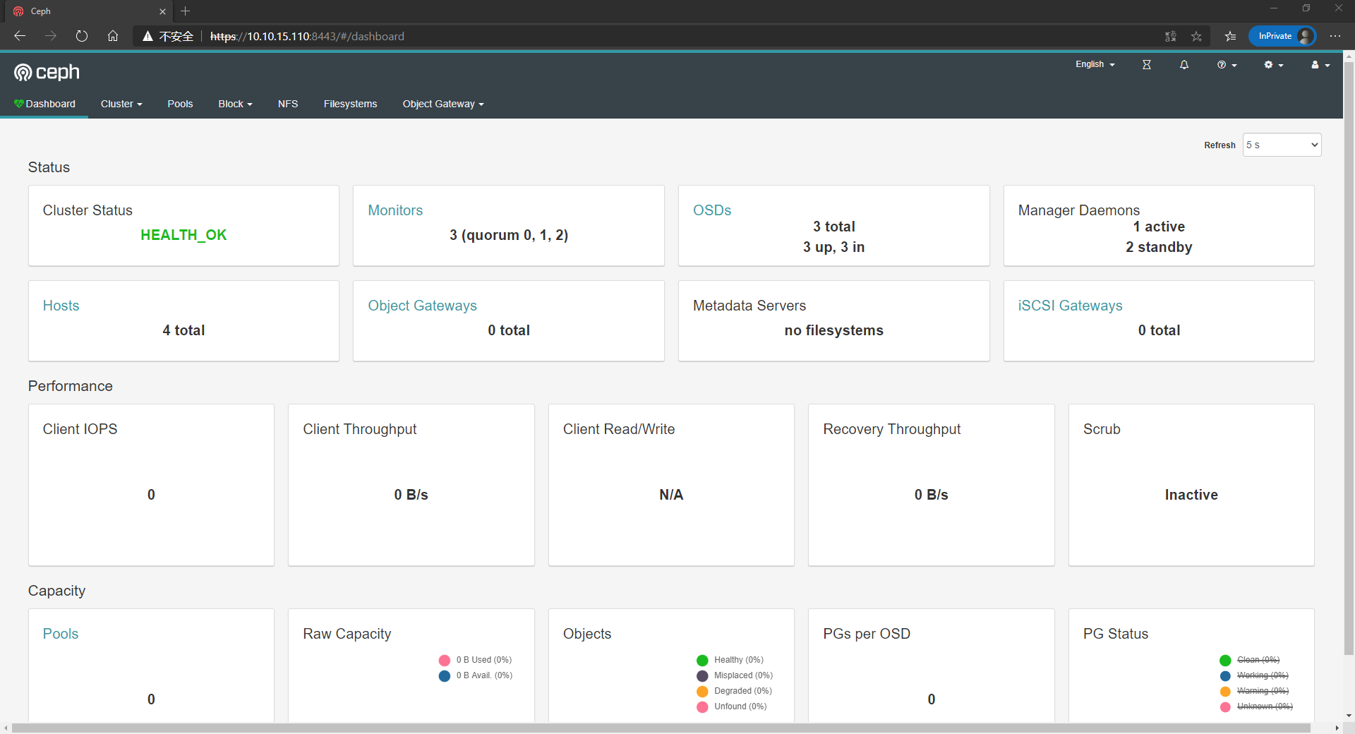Screen dimensions: 1355x734
Task: Click the Ceph logo in the header
Action: click(47, 72)
